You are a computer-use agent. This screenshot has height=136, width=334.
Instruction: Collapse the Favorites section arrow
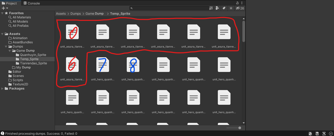click(x=2, y=13)
